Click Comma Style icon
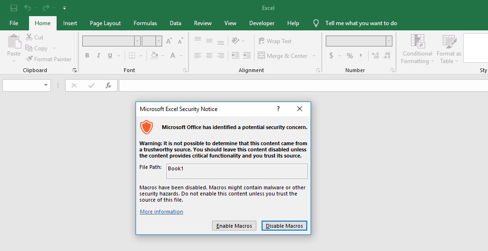 pyautogui.click(x=361, y=56)
